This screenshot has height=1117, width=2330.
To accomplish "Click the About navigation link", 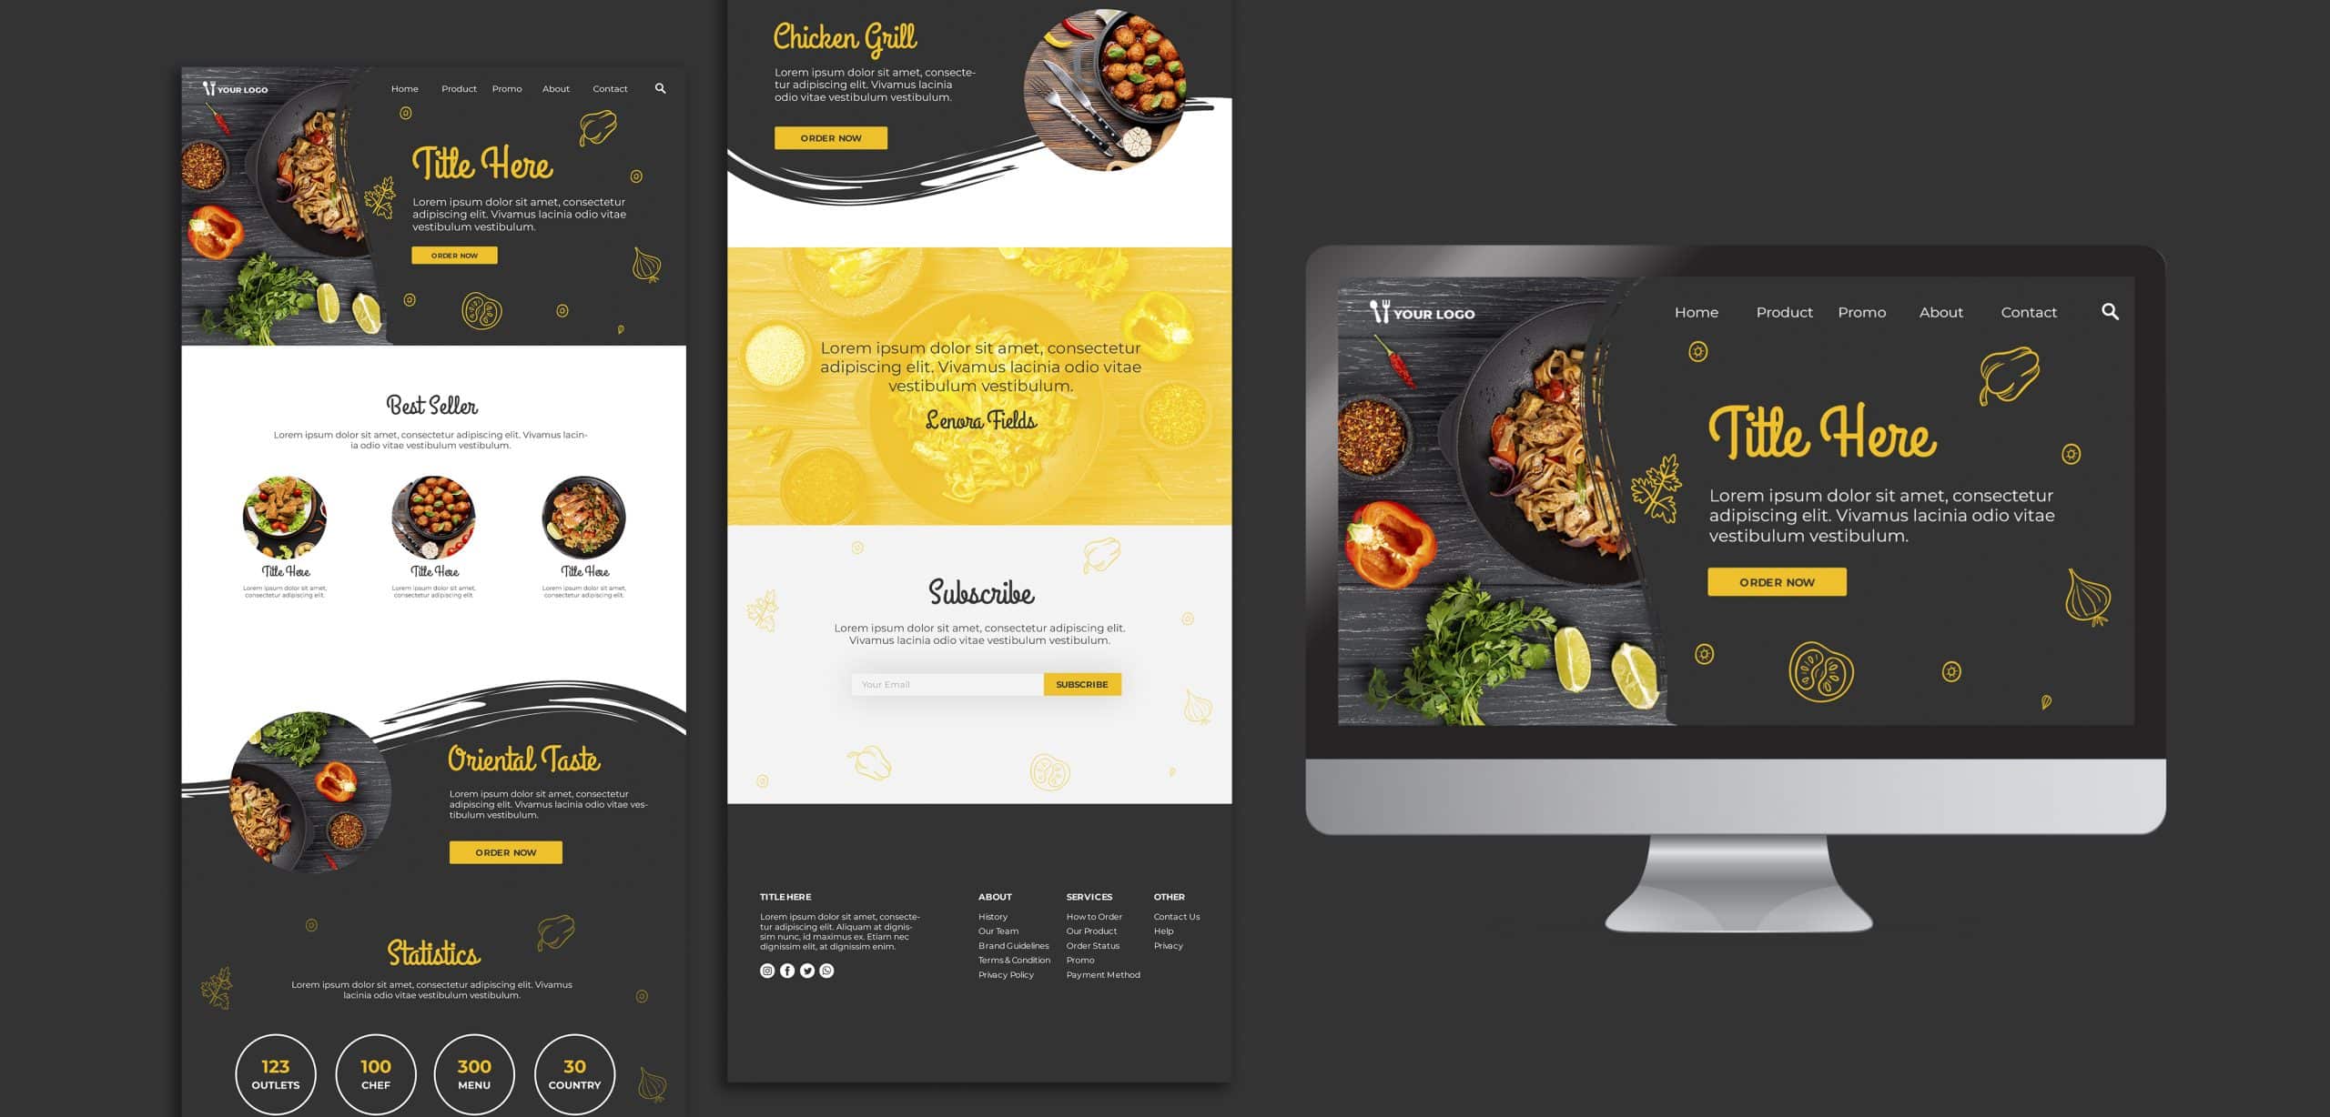I will 1940,310.
